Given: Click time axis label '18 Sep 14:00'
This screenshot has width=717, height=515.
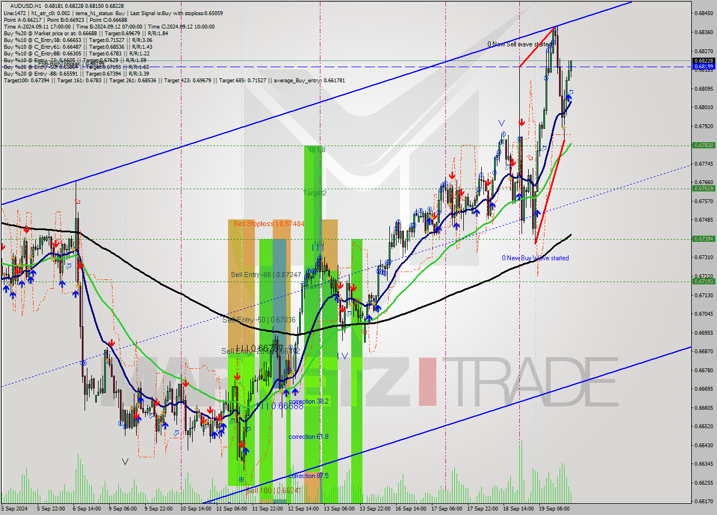Looking at the screenshot, I should (518, 509).
